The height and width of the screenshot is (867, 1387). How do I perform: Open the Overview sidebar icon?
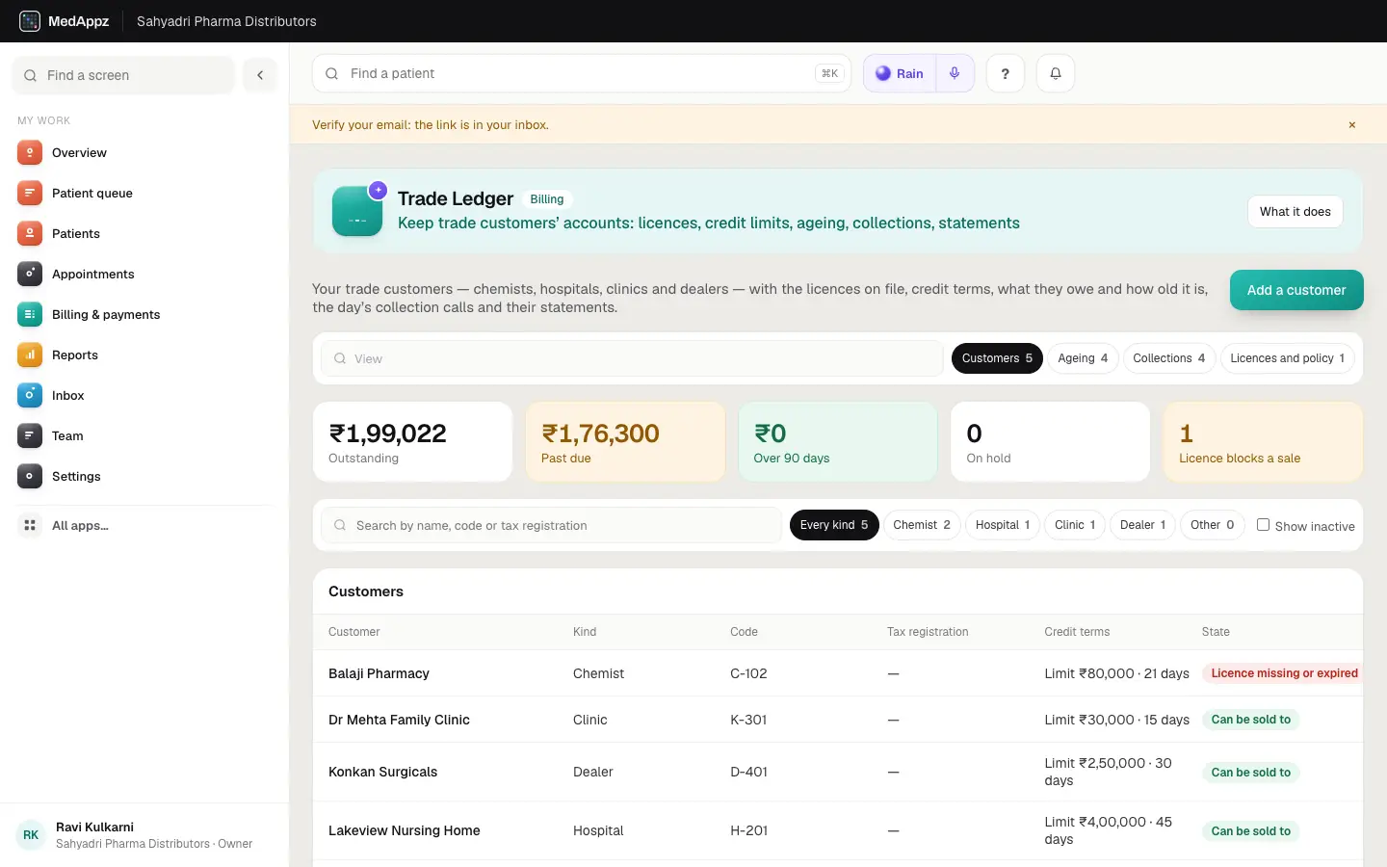tap(30, 152)
